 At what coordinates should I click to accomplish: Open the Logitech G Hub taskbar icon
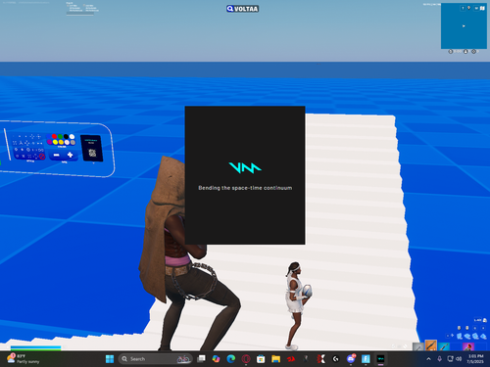click(336, 359)
